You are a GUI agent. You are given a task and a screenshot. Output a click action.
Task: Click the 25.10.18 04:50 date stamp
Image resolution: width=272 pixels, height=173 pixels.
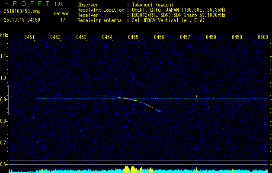tap(22, 19)
